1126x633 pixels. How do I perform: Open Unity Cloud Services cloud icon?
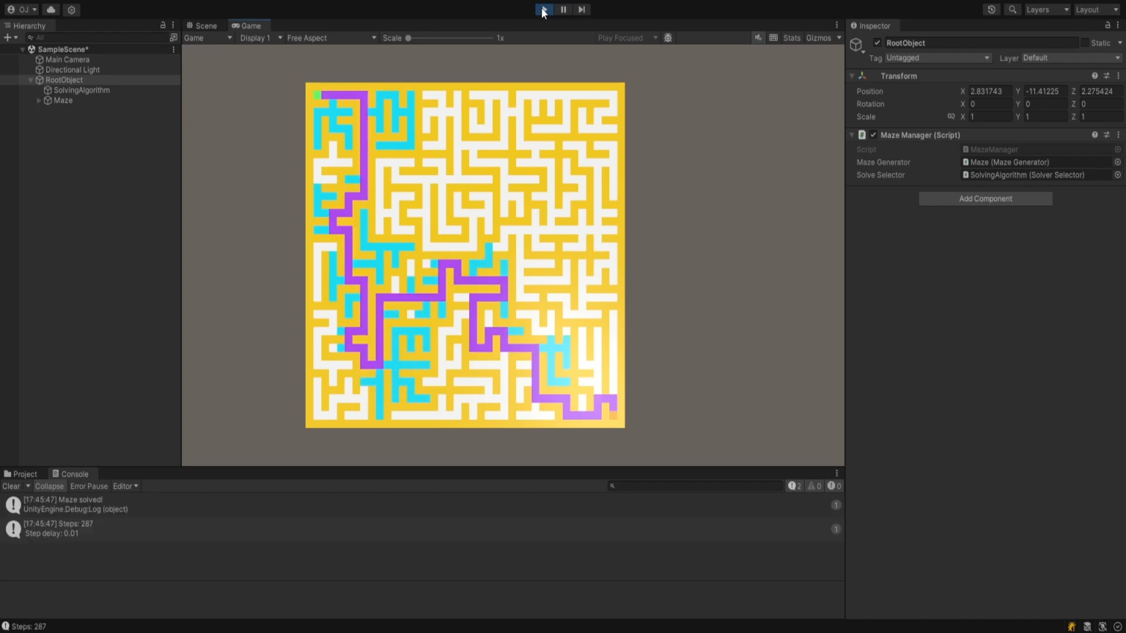pos(51,10)
